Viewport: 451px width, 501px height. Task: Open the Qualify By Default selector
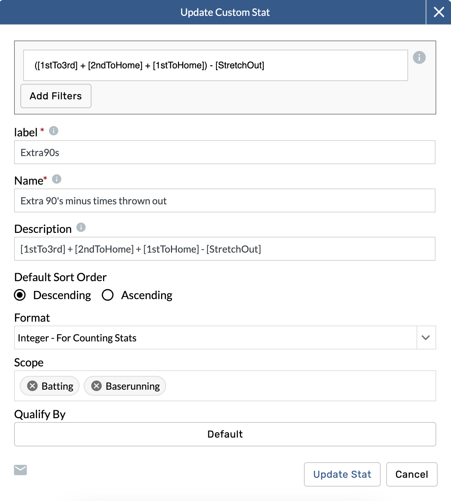225,434
